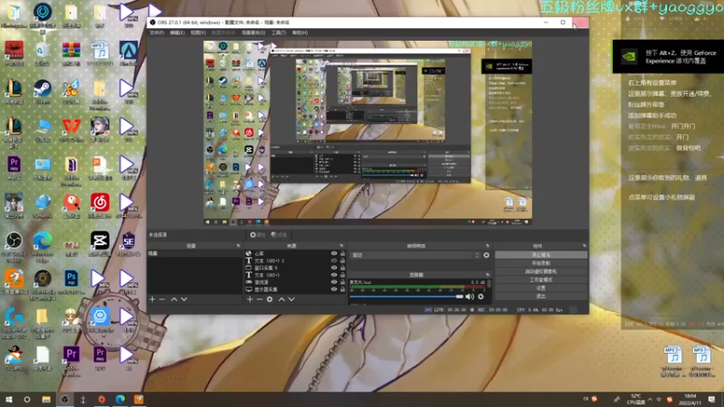Adjust the microphone/Aux volume slider
Image resolution: width=724 pixels, height=407 pixels.
pyautogui.click(x=406, y=297)
